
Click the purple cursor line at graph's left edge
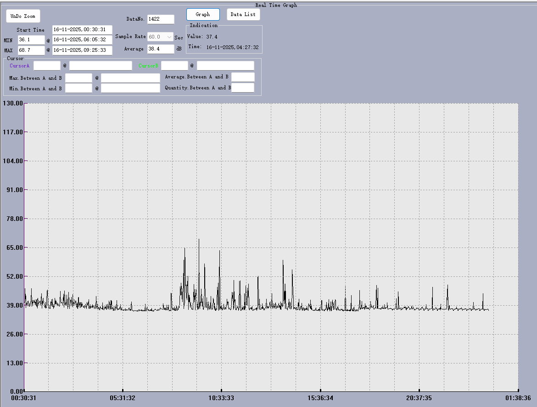24,206
